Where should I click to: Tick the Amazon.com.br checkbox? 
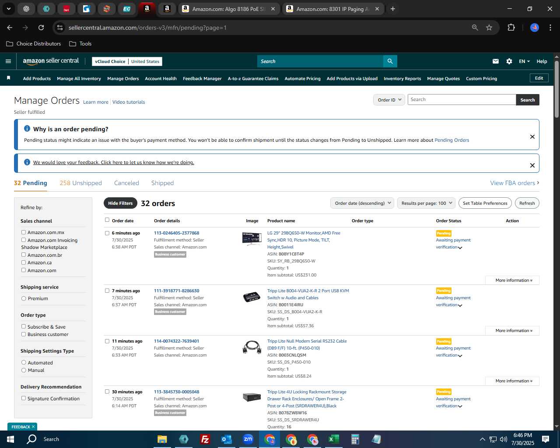click(x=24, y=255)
